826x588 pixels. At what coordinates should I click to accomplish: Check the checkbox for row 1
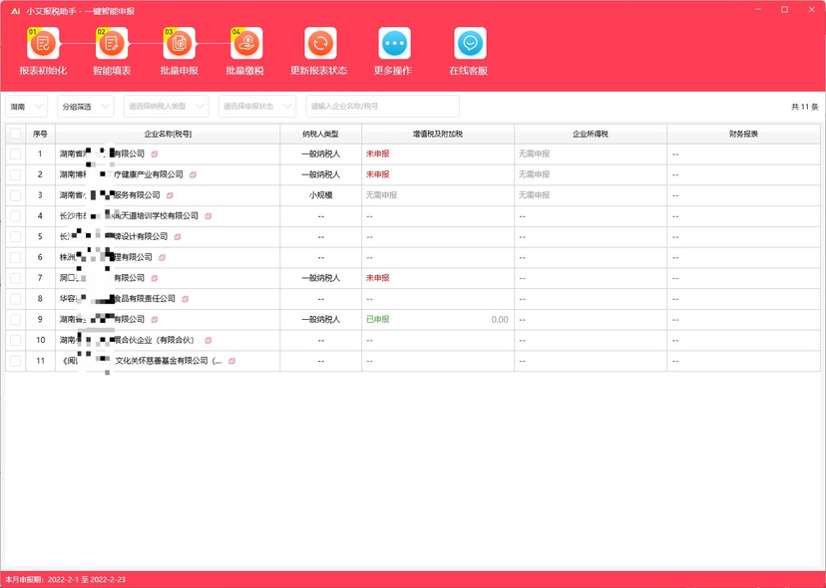(15, 154)
